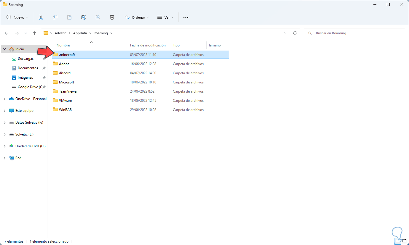Click Roaming in the address breadcrumb
Screen dimensions: 409x245
101,33
